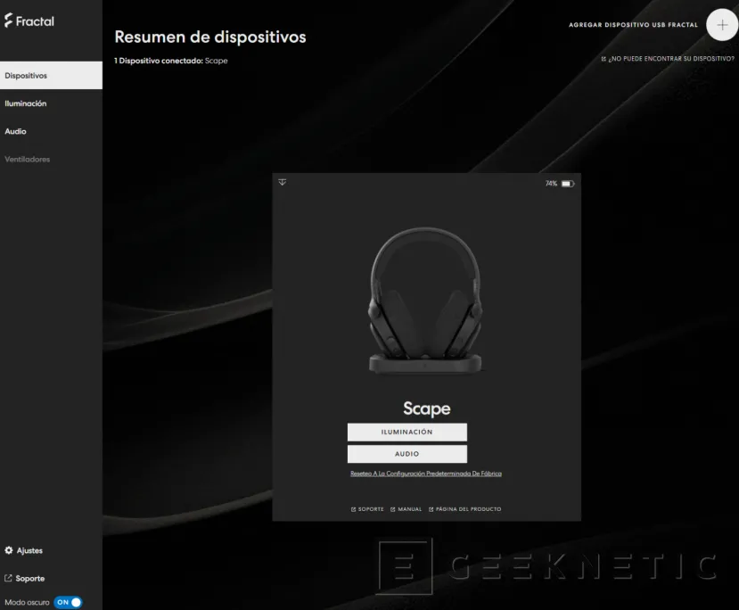The image size is (739, 610).
Task: Click Reseteo a la configuración predeterminada de fábrica
Action: [425, 474]
